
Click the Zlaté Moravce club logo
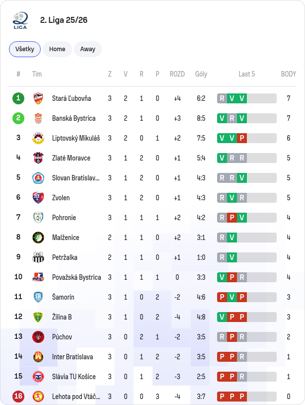[x=38, y=158]
